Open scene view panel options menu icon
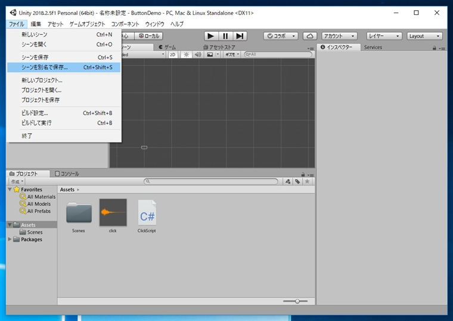 311,48
